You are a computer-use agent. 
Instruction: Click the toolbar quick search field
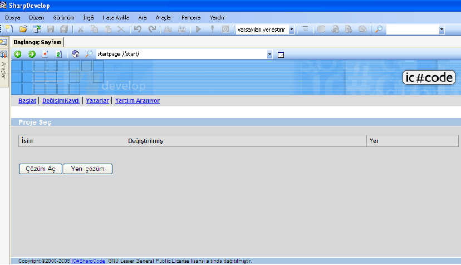click(413, 30)
